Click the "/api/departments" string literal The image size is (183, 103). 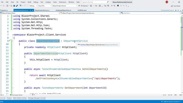click(x=105, y=78)
